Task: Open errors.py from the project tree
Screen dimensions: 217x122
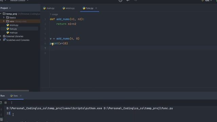Action: pyautogui.click(x=14, y=25)
